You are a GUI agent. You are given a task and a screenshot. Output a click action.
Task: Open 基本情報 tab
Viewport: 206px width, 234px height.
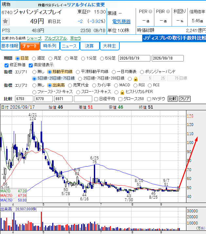(x=10, y=46)
